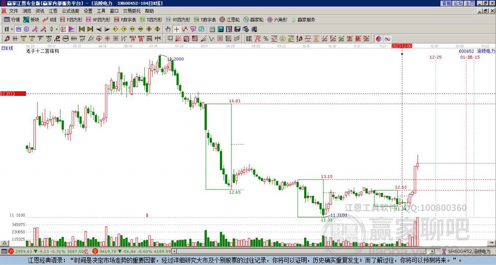Click the 16.81 price label on chart
496x265 pixels.
[235, 101]
